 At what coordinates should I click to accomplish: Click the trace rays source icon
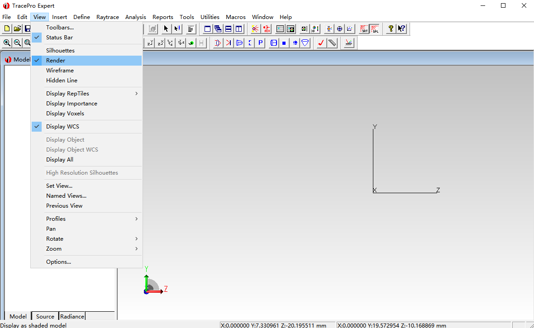(x=255, y=29)
